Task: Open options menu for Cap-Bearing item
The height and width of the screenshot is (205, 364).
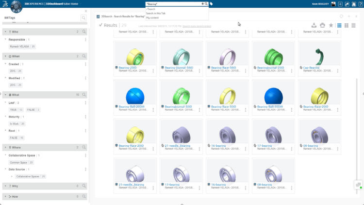Action: [x=338, y=70]
